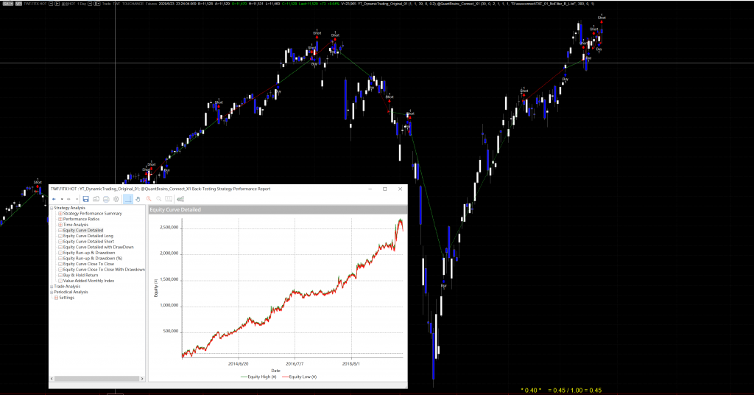Activate the crosshair pointer tool
This screenshot has height=395, width=754.
(127, 199)
